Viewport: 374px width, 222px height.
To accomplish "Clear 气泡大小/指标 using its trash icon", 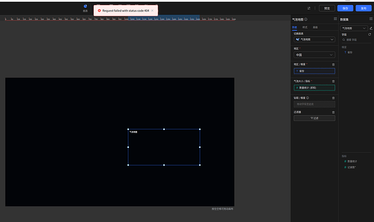I will tap(333, 81).
